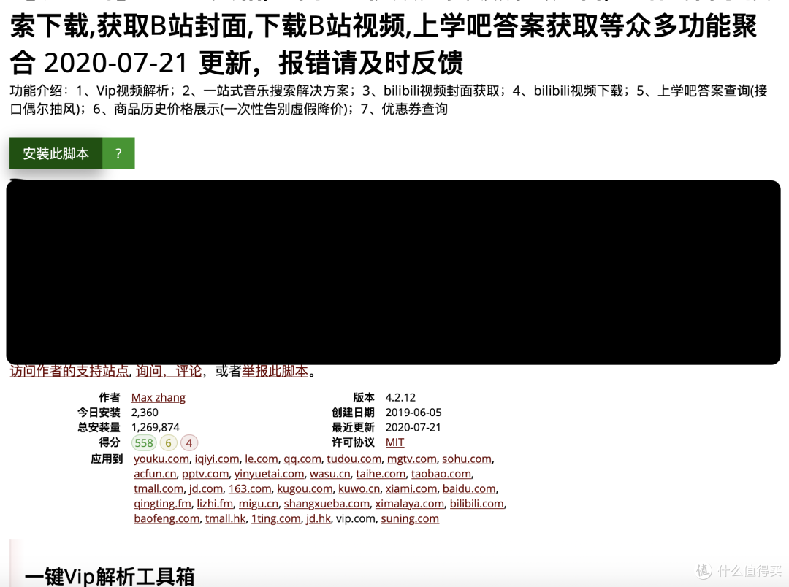Open the yinyuetai.com site link
Image resolution: width=789 pixels, height=587 pixels.
[269, 474]
